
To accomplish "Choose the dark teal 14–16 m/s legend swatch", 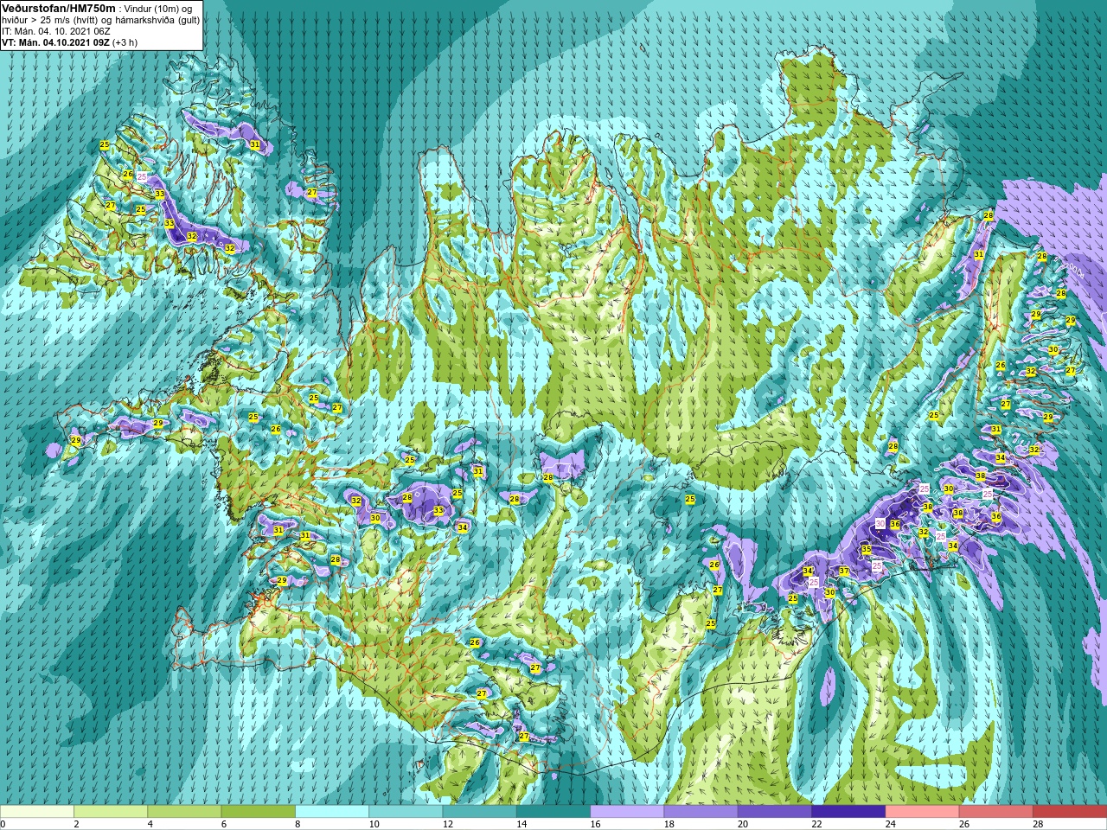I will 553,812.
